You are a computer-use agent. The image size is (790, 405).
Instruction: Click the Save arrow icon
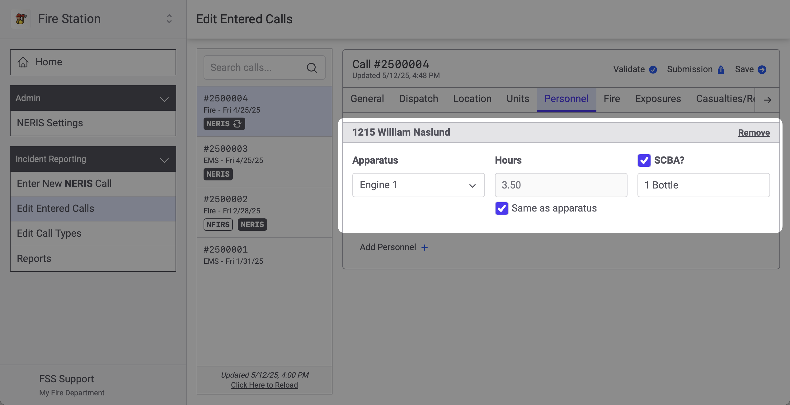pyautogui.click(x=762, y=69)
